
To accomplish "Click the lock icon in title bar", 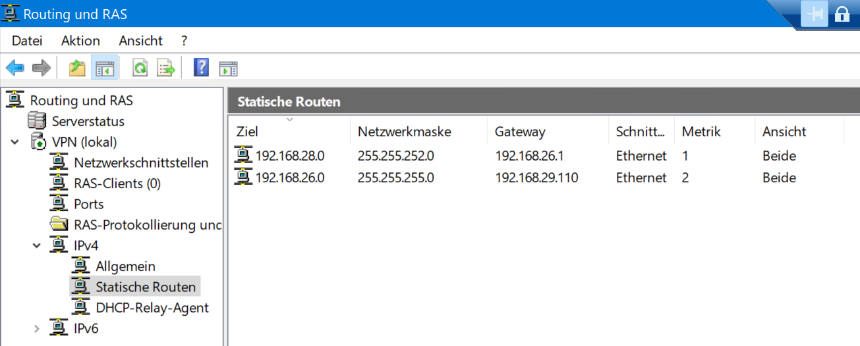I will coord(842,14).
